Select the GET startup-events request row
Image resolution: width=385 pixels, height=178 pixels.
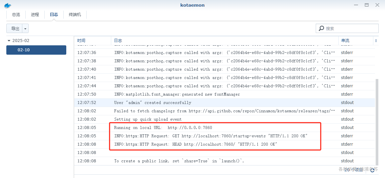click(x=225, y=136)
